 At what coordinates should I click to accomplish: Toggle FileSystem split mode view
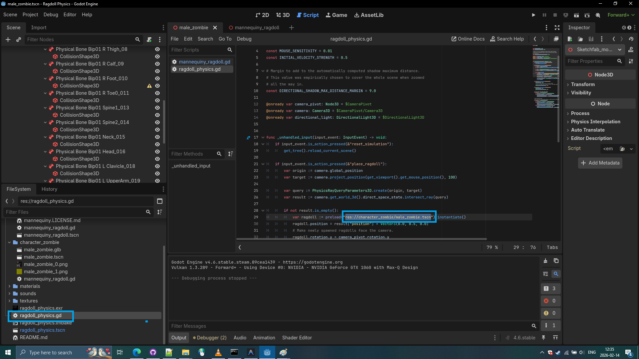coord(160,201)
